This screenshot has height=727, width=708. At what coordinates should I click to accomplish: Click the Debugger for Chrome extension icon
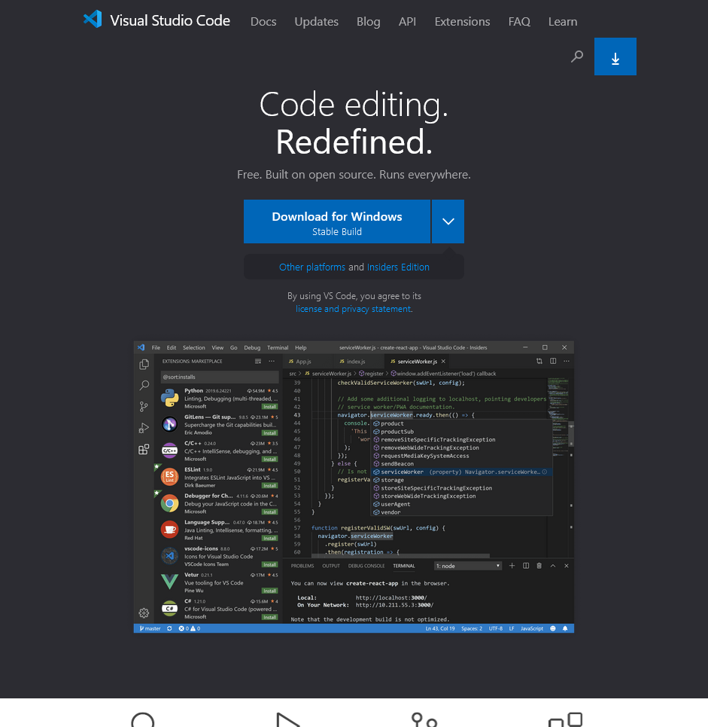[x=170, y=503]
